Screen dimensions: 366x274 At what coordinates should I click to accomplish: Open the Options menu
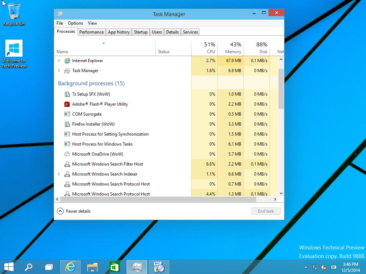pos(75,23)
